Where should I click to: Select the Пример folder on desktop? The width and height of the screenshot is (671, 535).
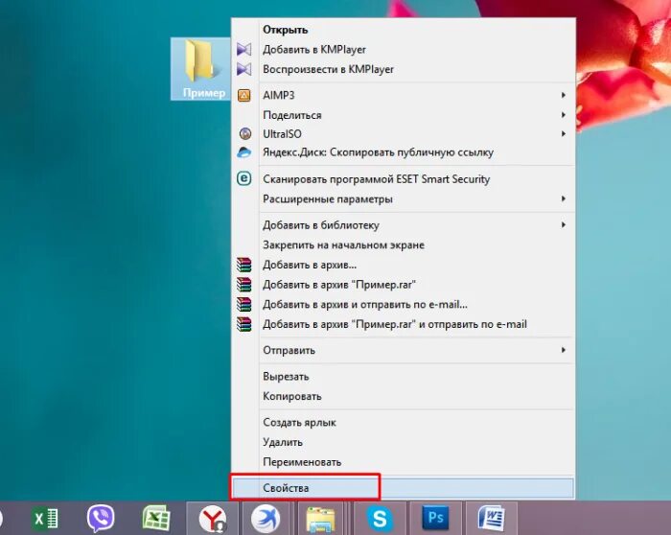pyautogui.click(x=200, y=68)
